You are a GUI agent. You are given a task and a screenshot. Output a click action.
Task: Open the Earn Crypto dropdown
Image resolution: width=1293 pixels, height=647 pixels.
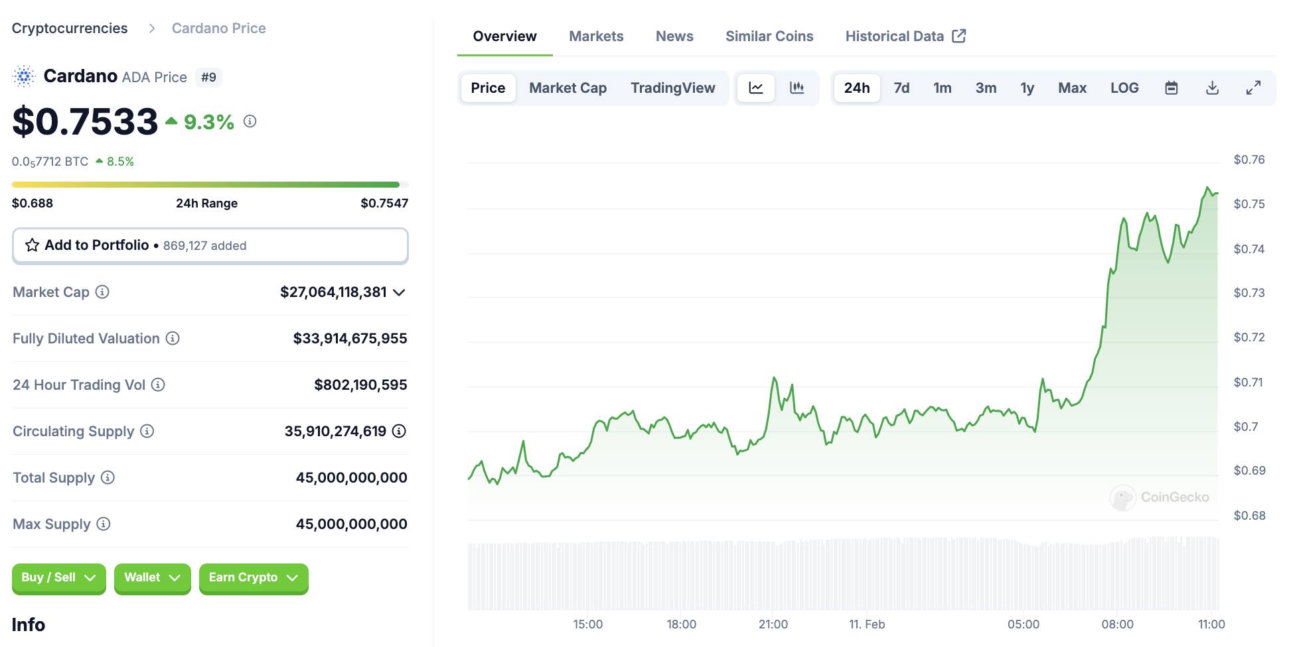(x=254, y=577)
